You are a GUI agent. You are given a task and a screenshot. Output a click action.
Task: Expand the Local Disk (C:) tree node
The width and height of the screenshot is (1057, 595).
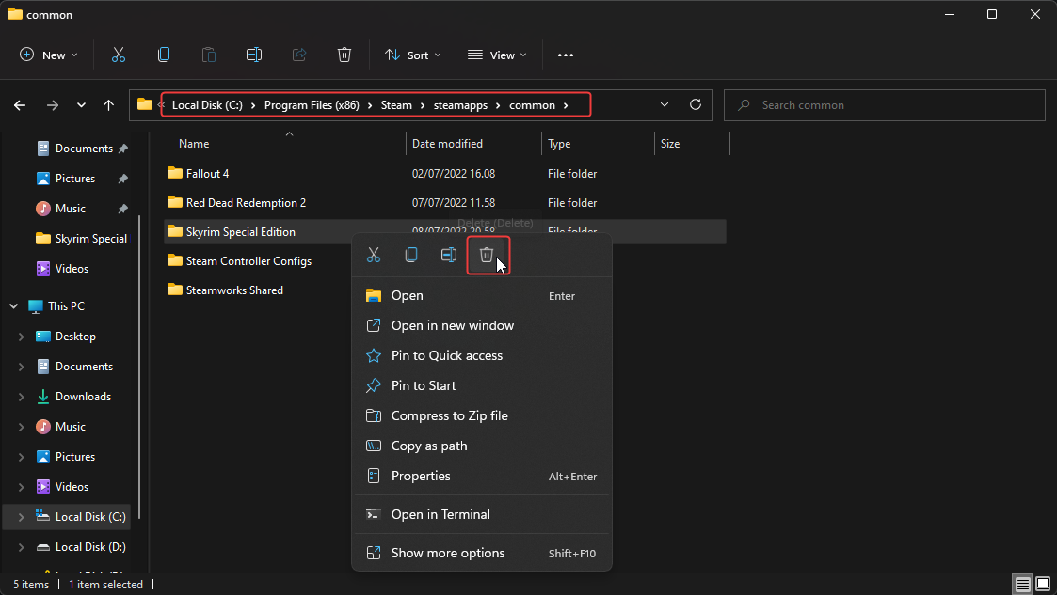pos(21,517)
